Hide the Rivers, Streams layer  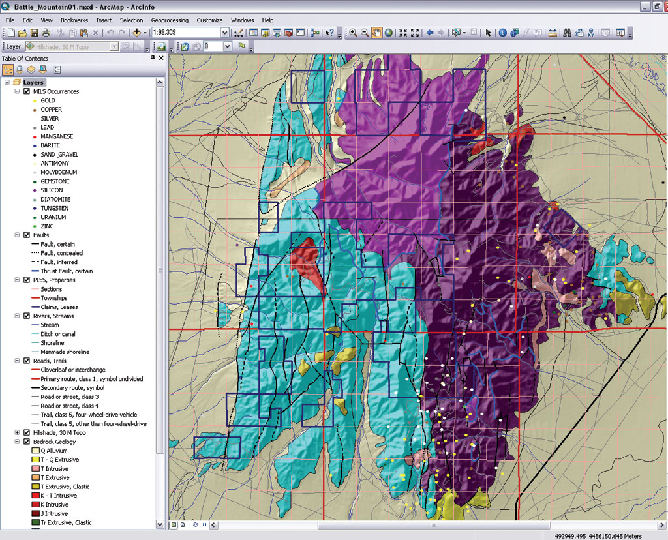27,316
